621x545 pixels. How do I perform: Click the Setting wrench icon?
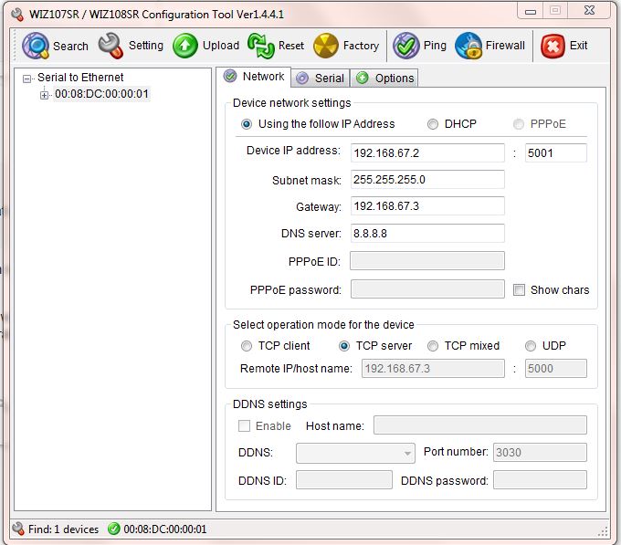click(111, 46)
